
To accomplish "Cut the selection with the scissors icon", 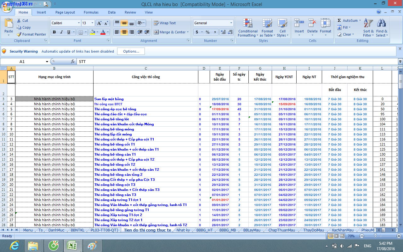I will pos(19,20).
